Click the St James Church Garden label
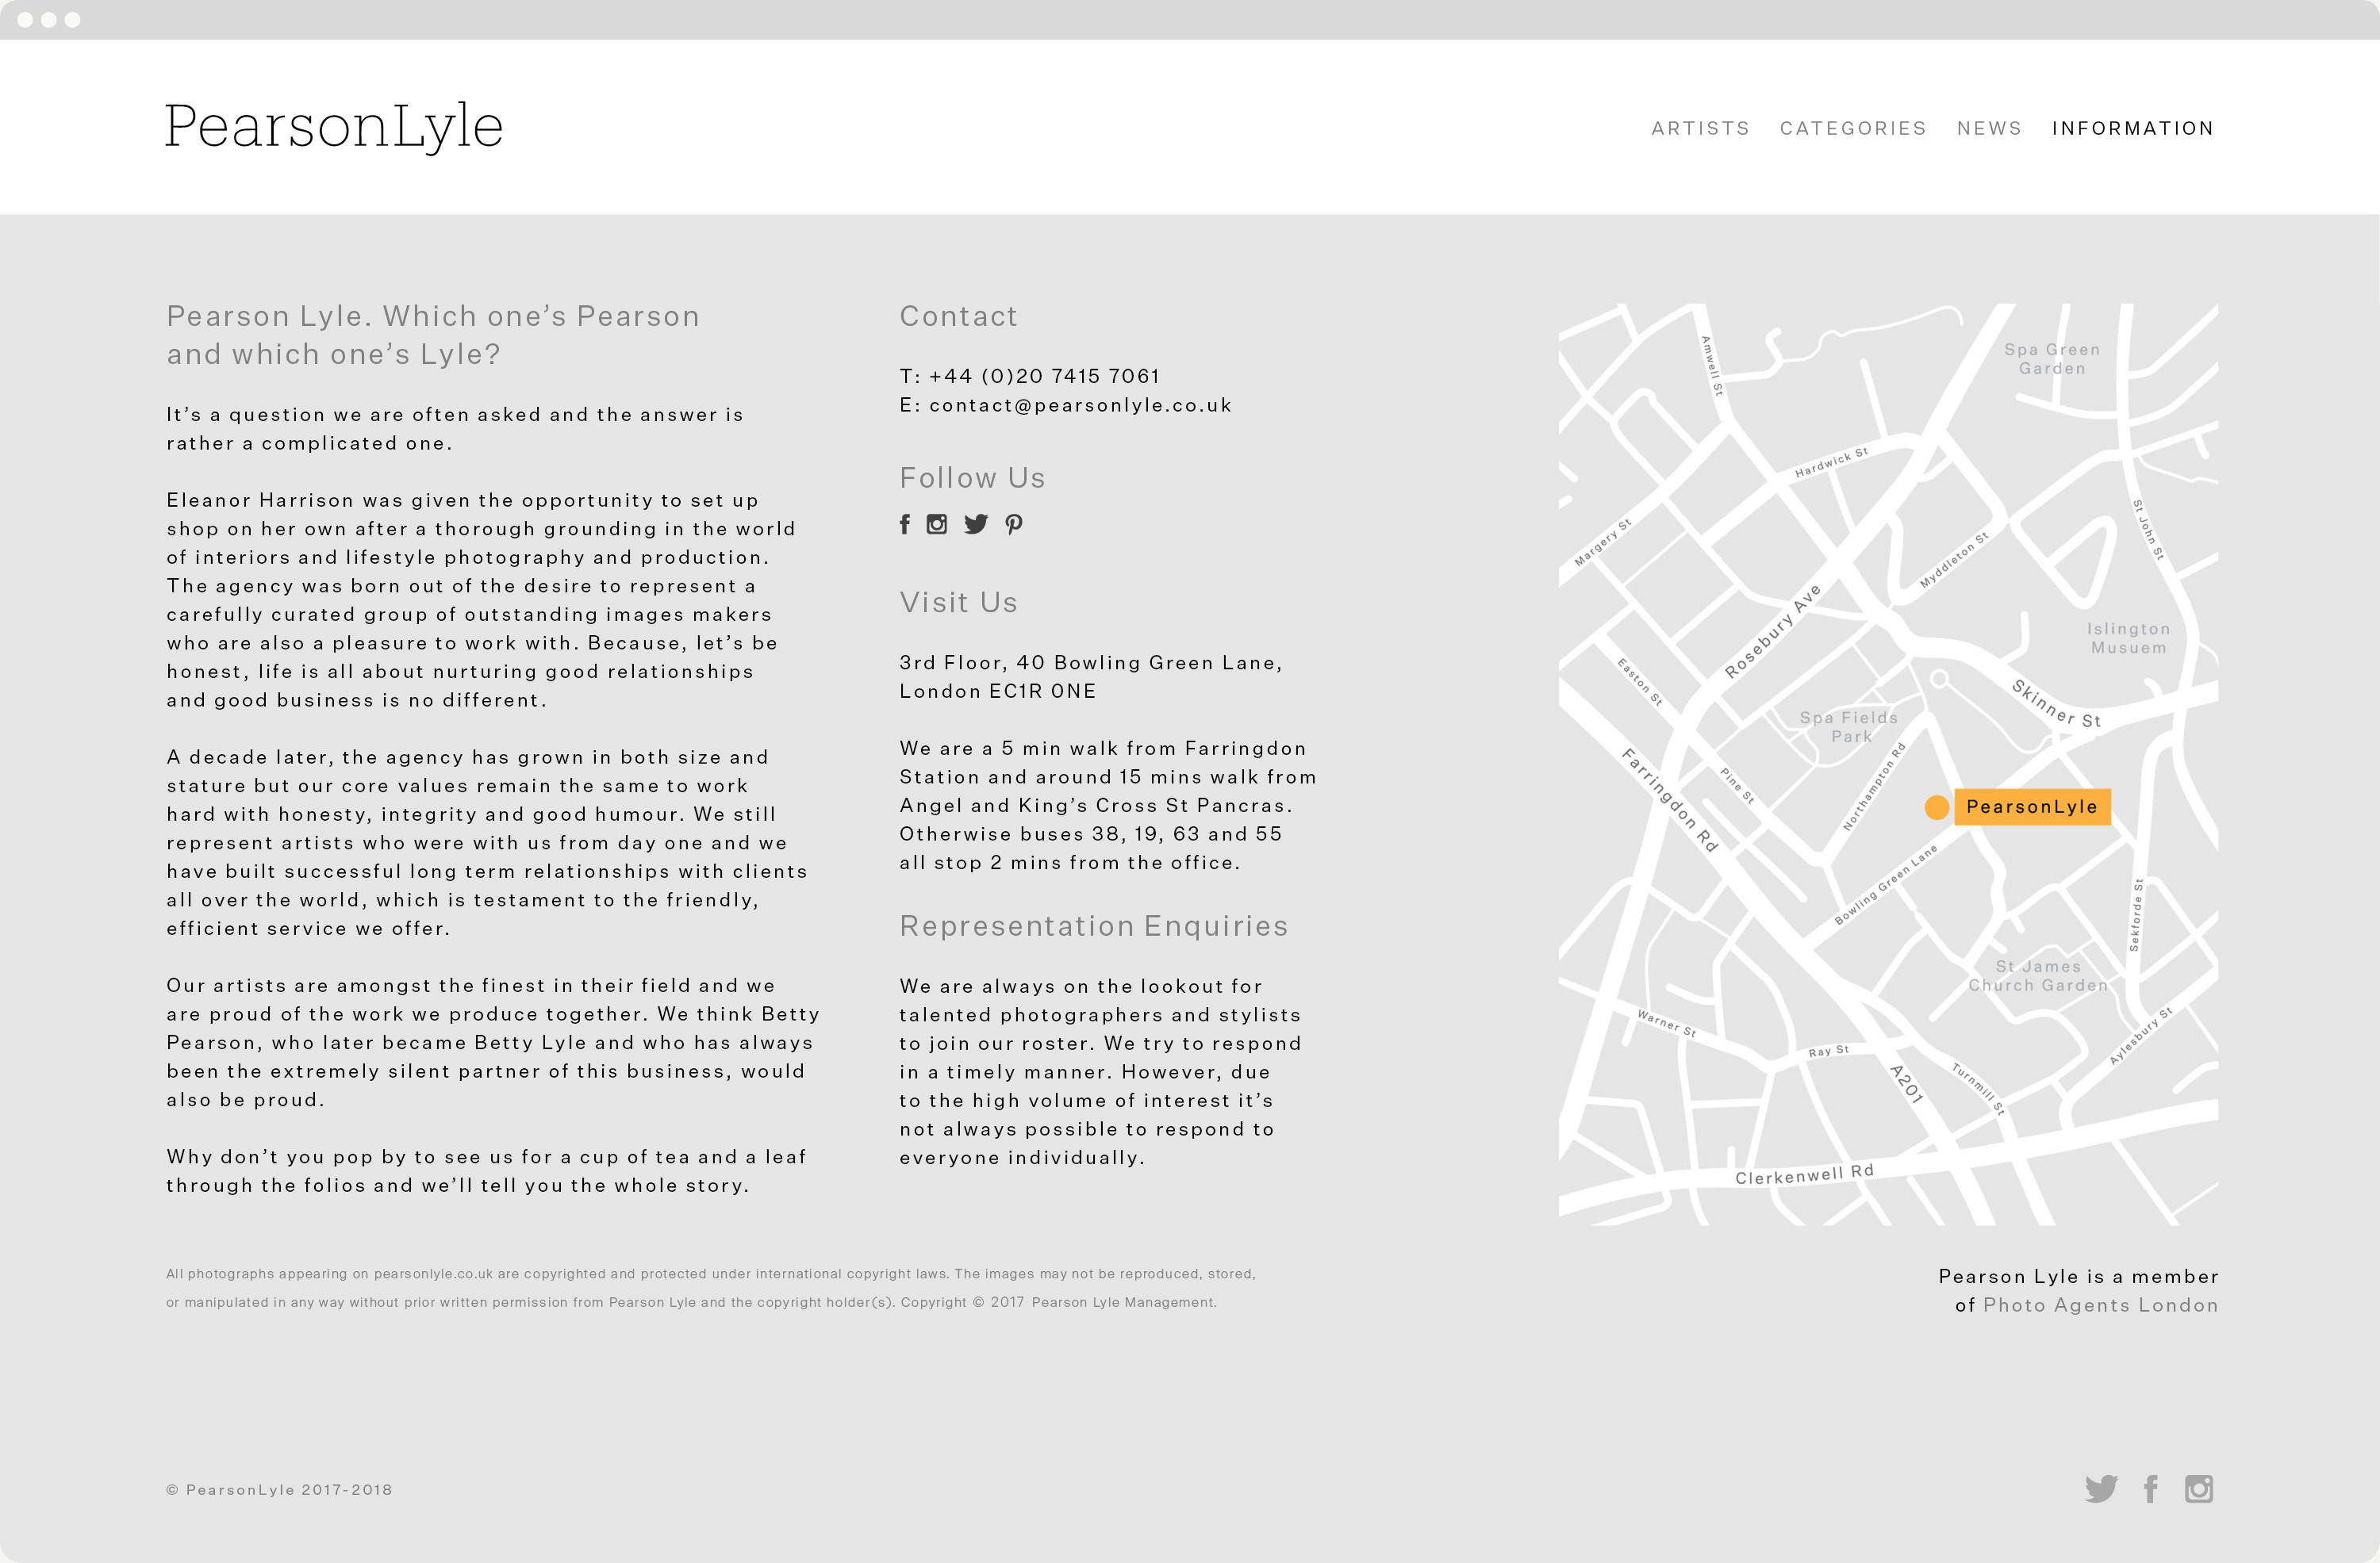 pos(2038,975)
